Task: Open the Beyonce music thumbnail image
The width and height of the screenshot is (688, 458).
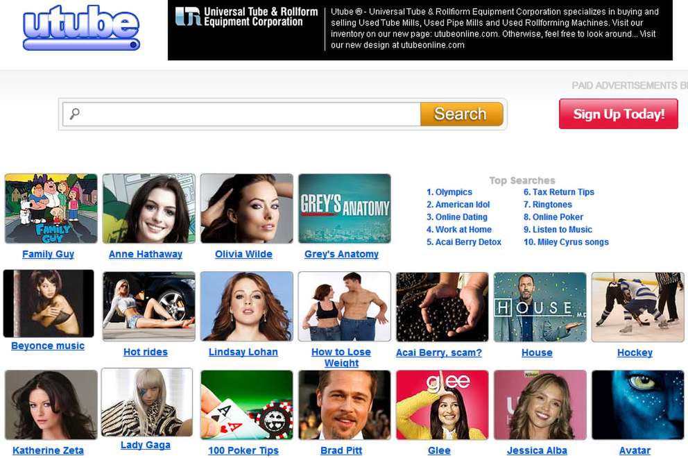Action: coord(49,303)
